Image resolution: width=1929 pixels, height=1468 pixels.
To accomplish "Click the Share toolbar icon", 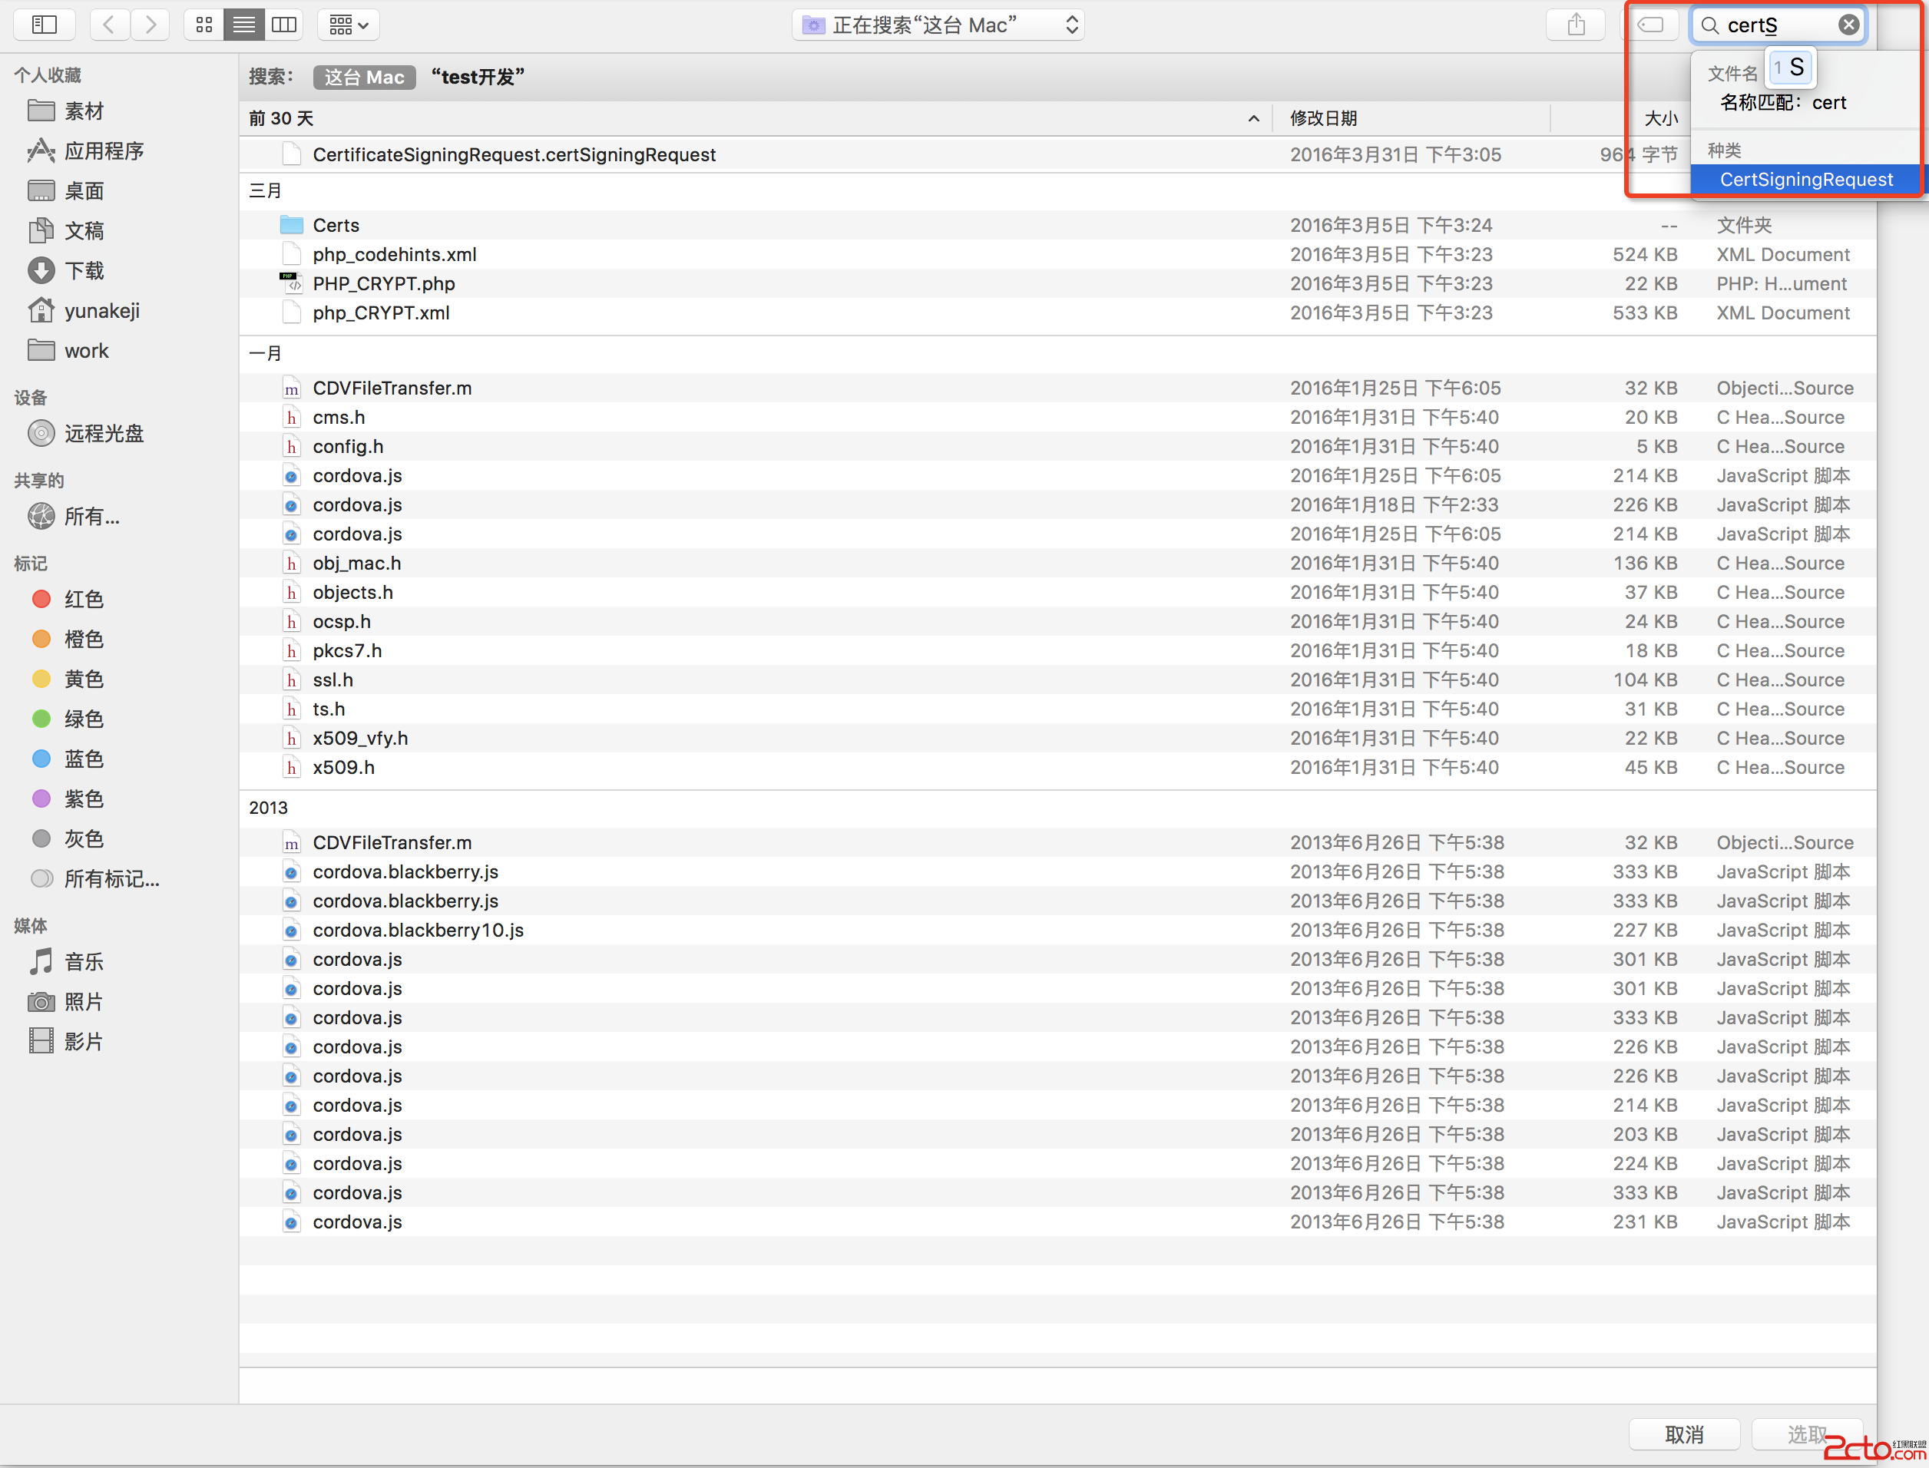I will click(x=1575, y=25).
